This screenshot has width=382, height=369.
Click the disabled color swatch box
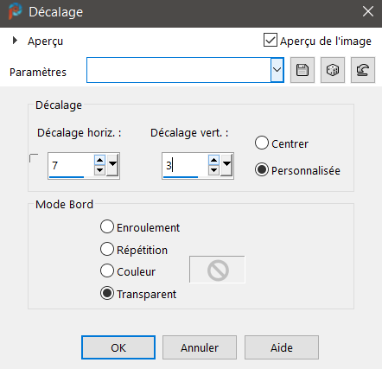[217, 270]
